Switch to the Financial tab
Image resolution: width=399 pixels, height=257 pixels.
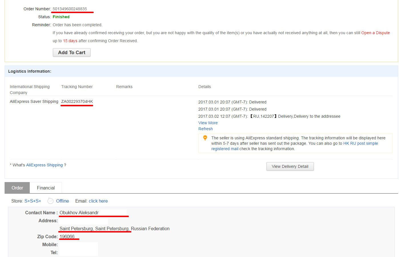coord(46,188)
